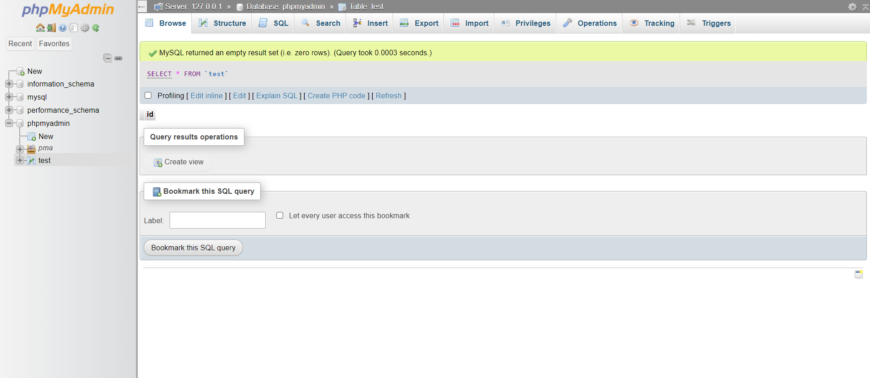The image size is (870, 378).
Task: Open the Import tab
Action: tap(469, 23)
